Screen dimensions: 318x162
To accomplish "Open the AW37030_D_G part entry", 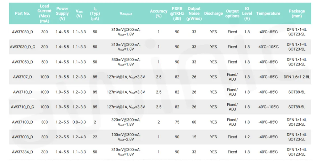I will coord(22,47).
